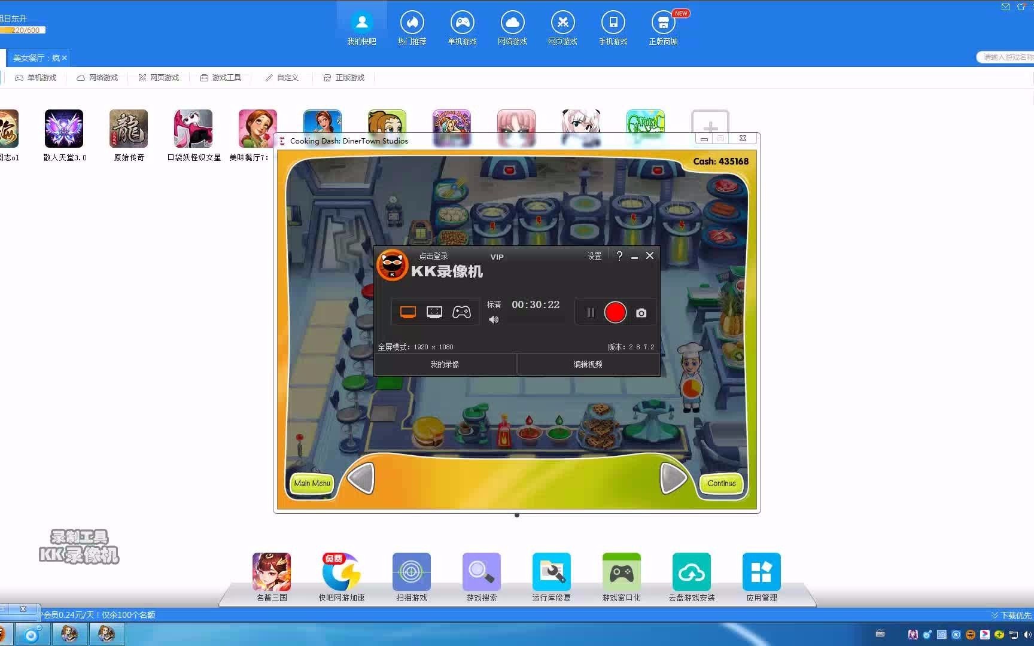Focus the game name search field

[x=1006, y=57]
